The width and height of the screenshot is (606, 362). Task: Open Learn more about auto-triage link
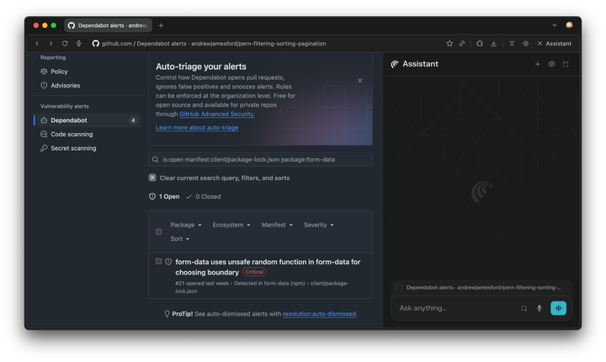point(197,128)
